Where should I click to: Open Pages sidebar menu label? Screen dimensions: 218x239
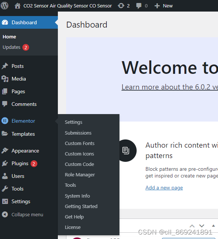[18, 92]
